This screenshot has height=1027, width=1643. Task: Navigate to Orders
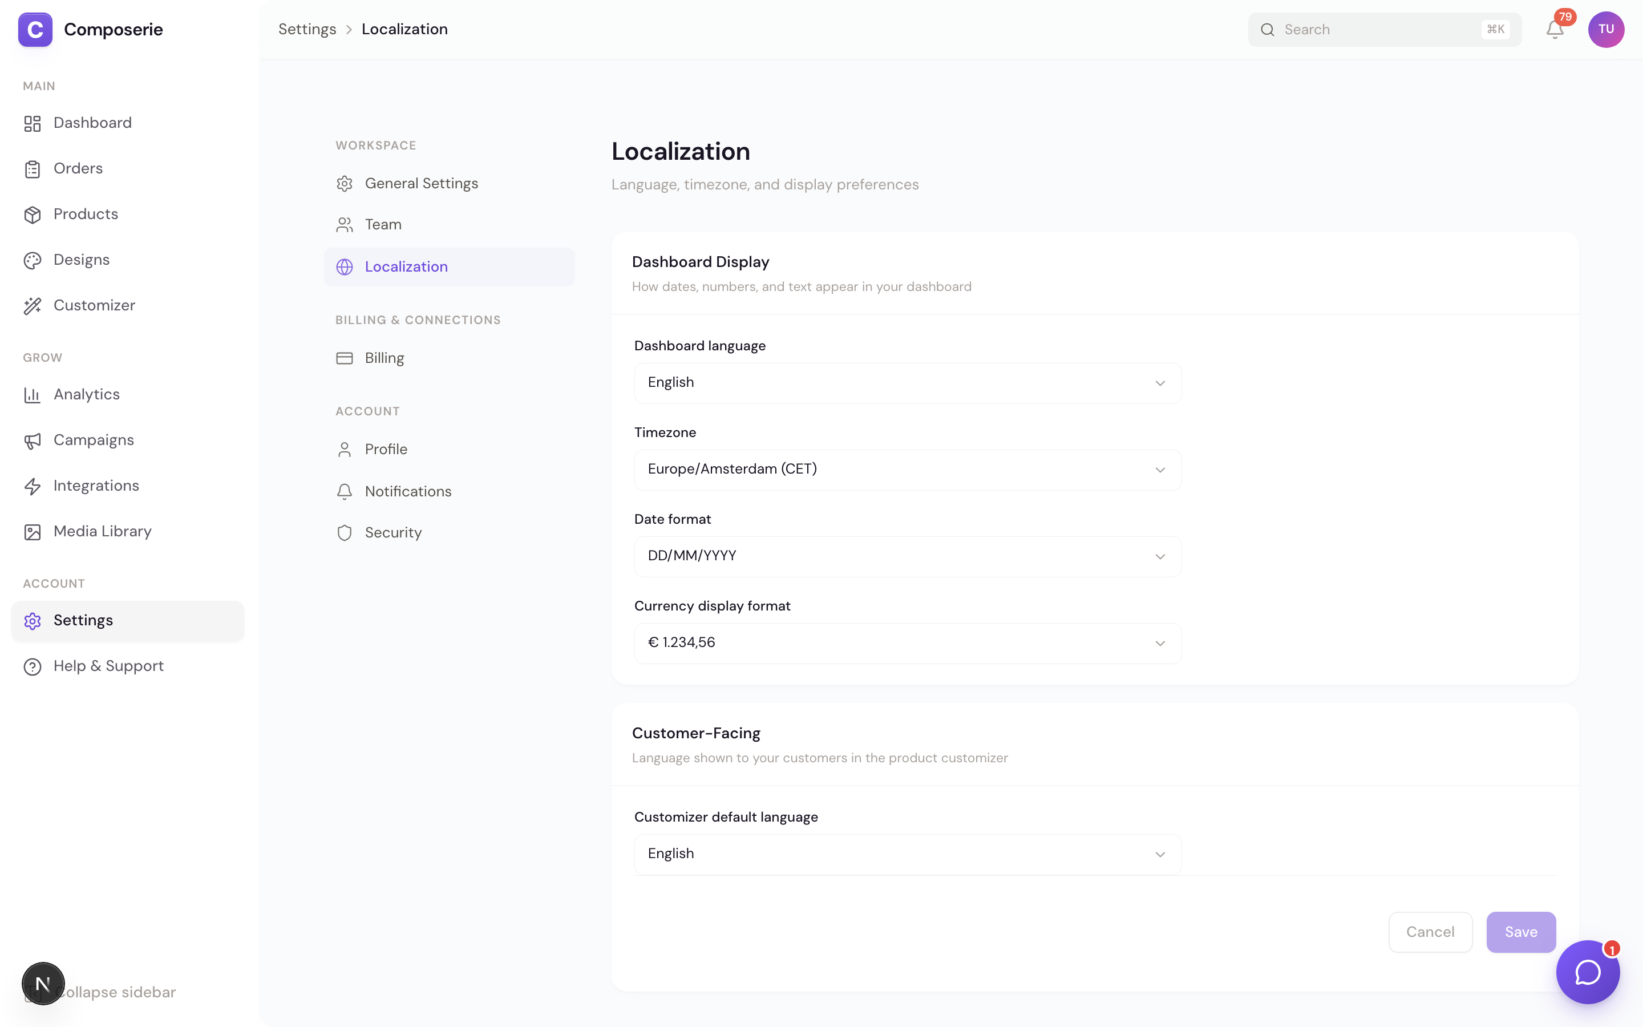point(128,168)
